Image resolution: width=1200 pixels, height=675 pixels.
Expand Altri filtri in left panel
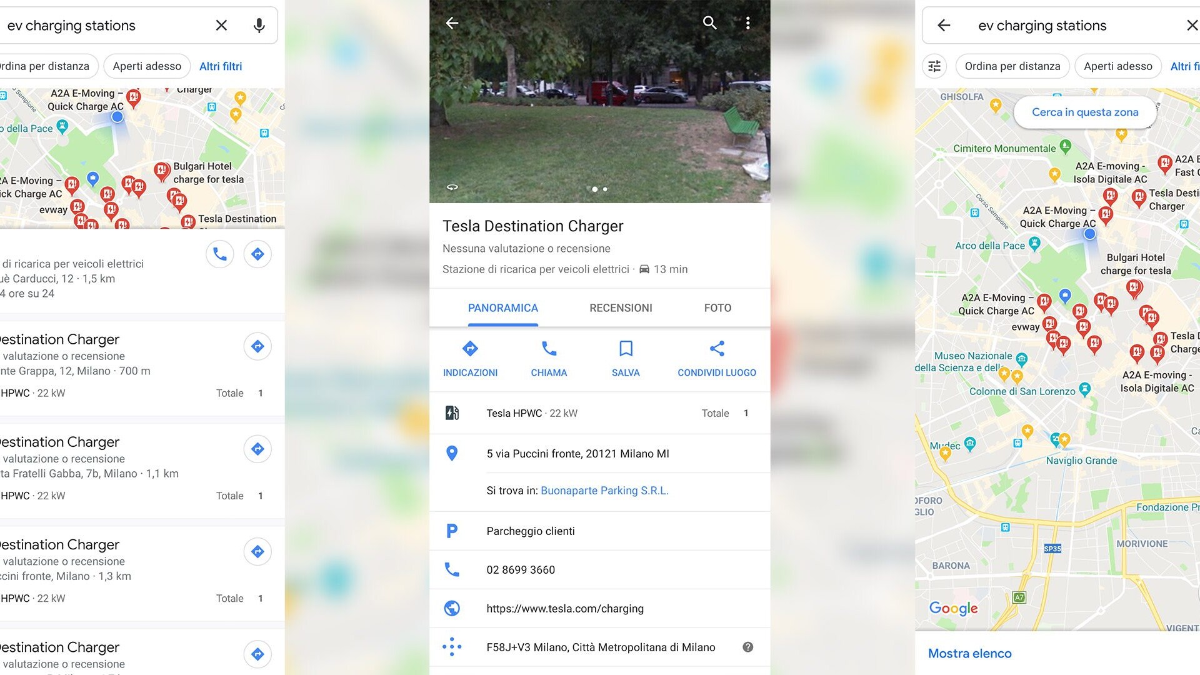221,66
